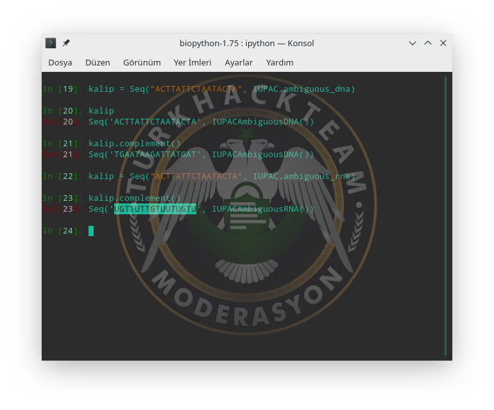Open the Düzen menu
This screenshot has height=410, width=494.
(x=98, y=63)
